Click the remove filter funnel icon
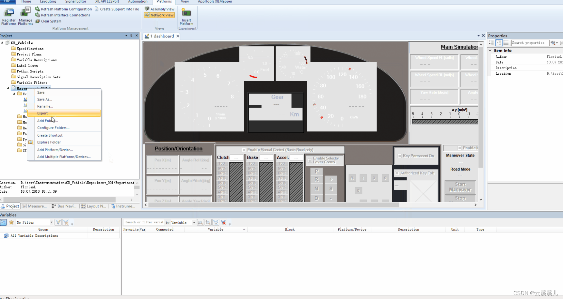The width and height of the screenshot is (563, 299). tap(66, 222)
